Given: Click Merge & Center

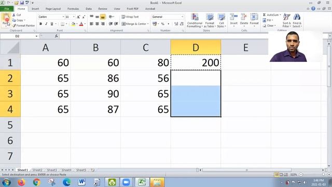Looking at the screenshot, I should click(x=135, y=24).
